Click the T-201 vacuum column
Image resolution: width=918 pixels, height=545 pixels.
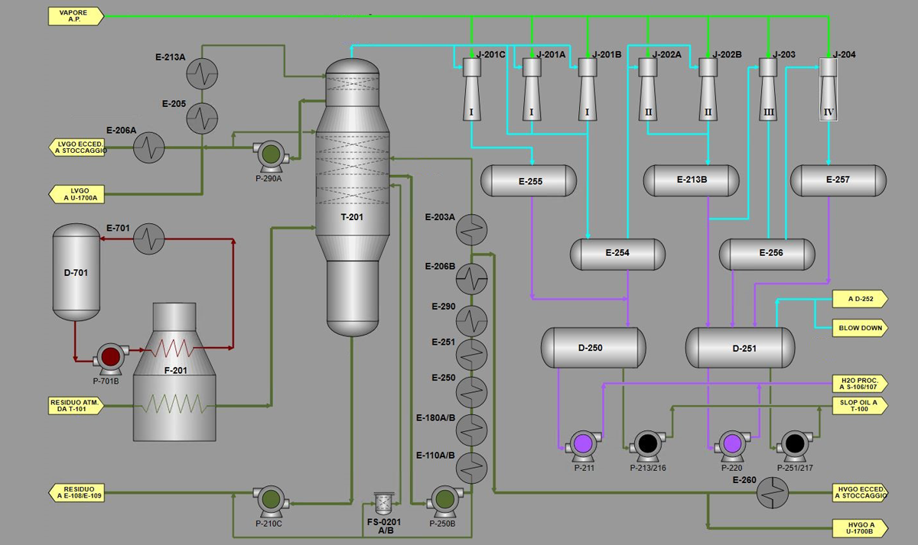click(352, 199)
